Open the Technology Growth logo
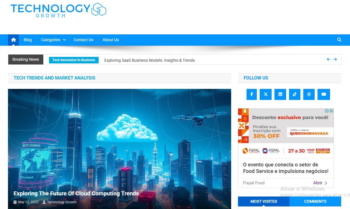350x209 pixels. (x=58, y=10)
